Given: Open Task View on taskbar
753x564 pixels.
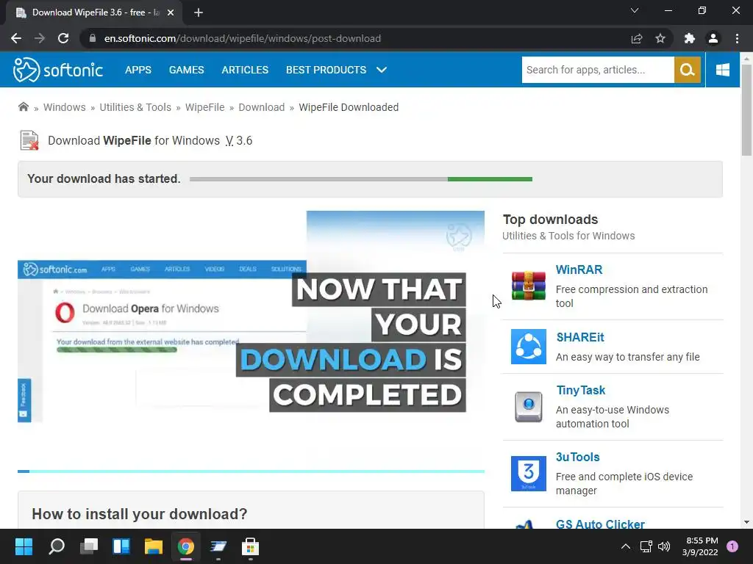Looking at the screenshot, I should pos(89,546).
